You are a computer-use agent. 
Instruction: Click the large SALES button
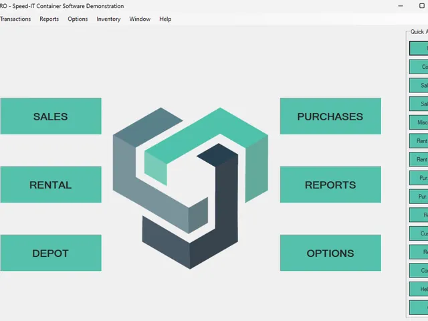tap(51, 116)
